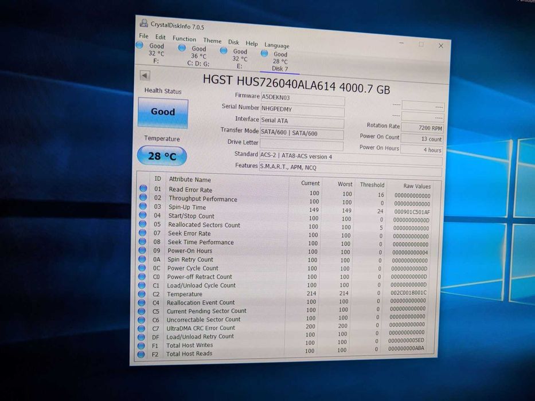Click the Features field S.M.A.R.T., APM, NCQ

click(x=350, y=169)
